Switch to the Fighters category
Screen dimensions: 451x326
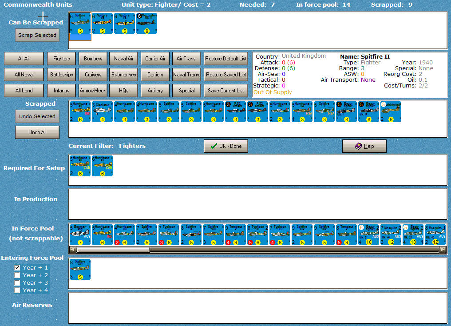click(61, 58)
